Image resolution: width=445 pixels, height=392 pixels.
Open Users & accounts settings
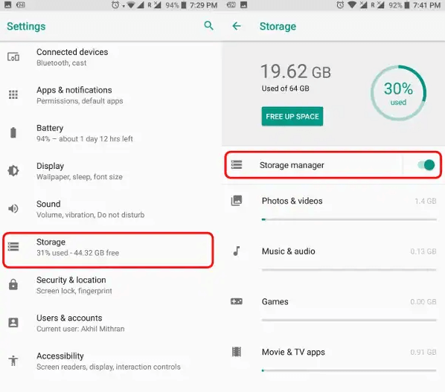pyautogui.click(x=111, y=323)
